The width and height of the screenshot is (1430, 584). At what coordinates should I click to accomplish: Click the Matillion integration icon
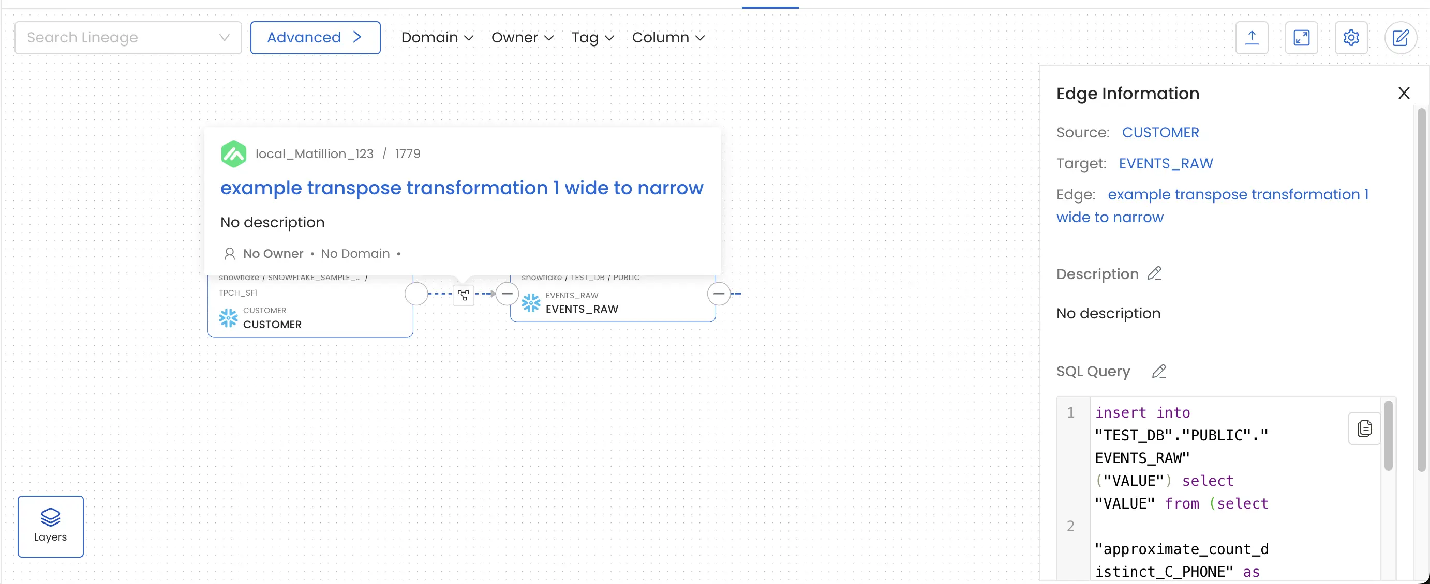(233, 153)
